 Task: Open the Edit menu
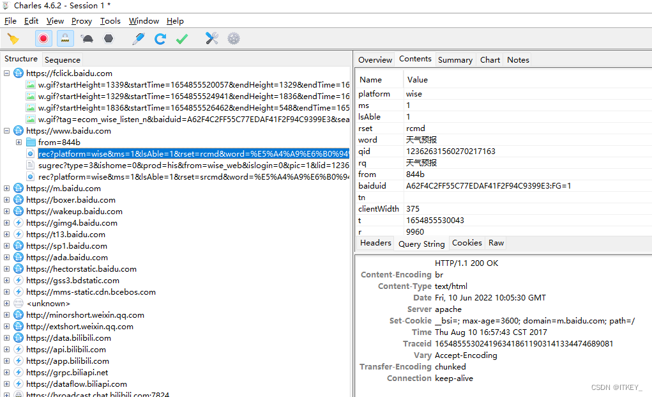[31, 21]
